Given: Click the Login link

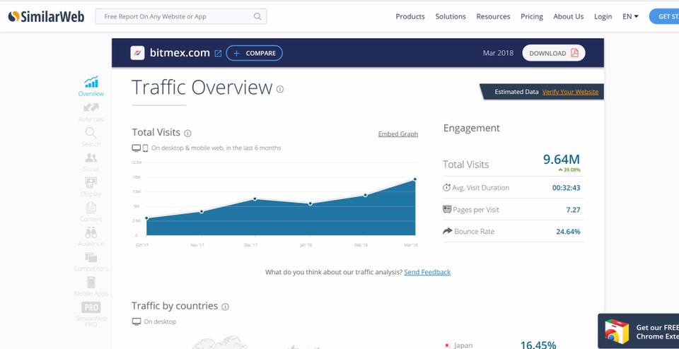Looking at the screenshot, I should [x=603, y=16].
